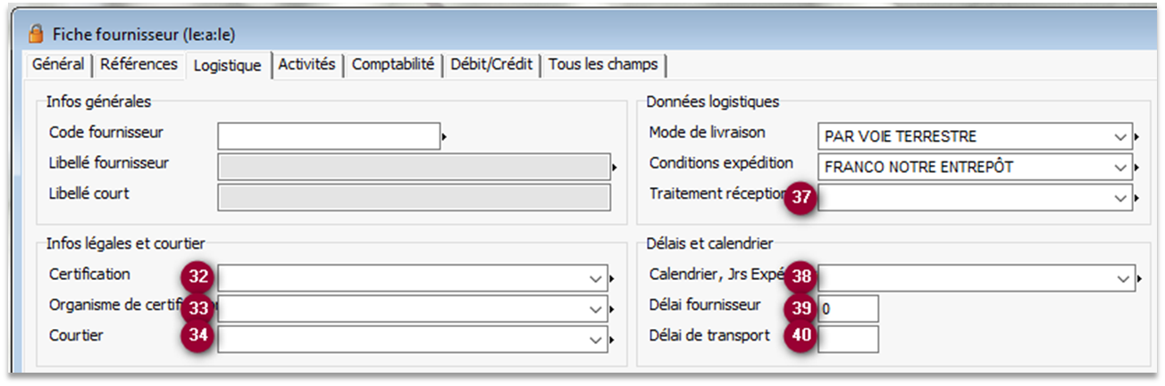
Task: Open the Calendrier, Jrs Expédition dropdown
Action: click(x=1124, y=279)
